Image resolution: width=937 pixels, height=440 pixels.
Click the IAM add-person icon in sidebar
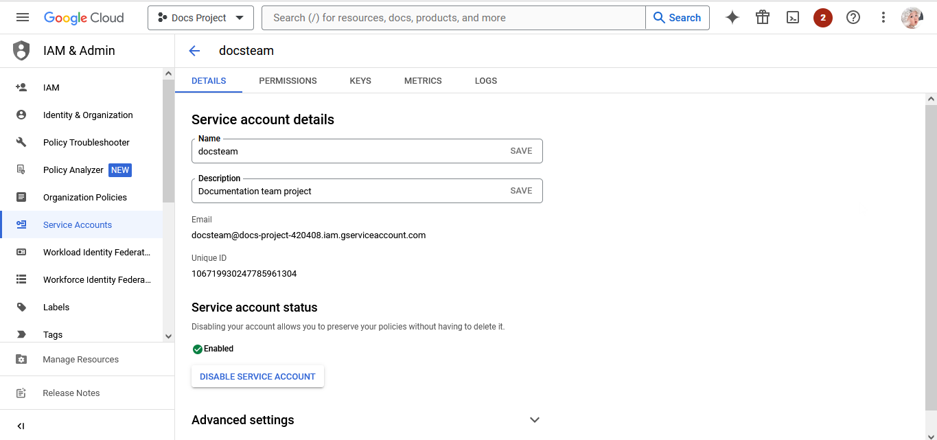click(21, 87)
